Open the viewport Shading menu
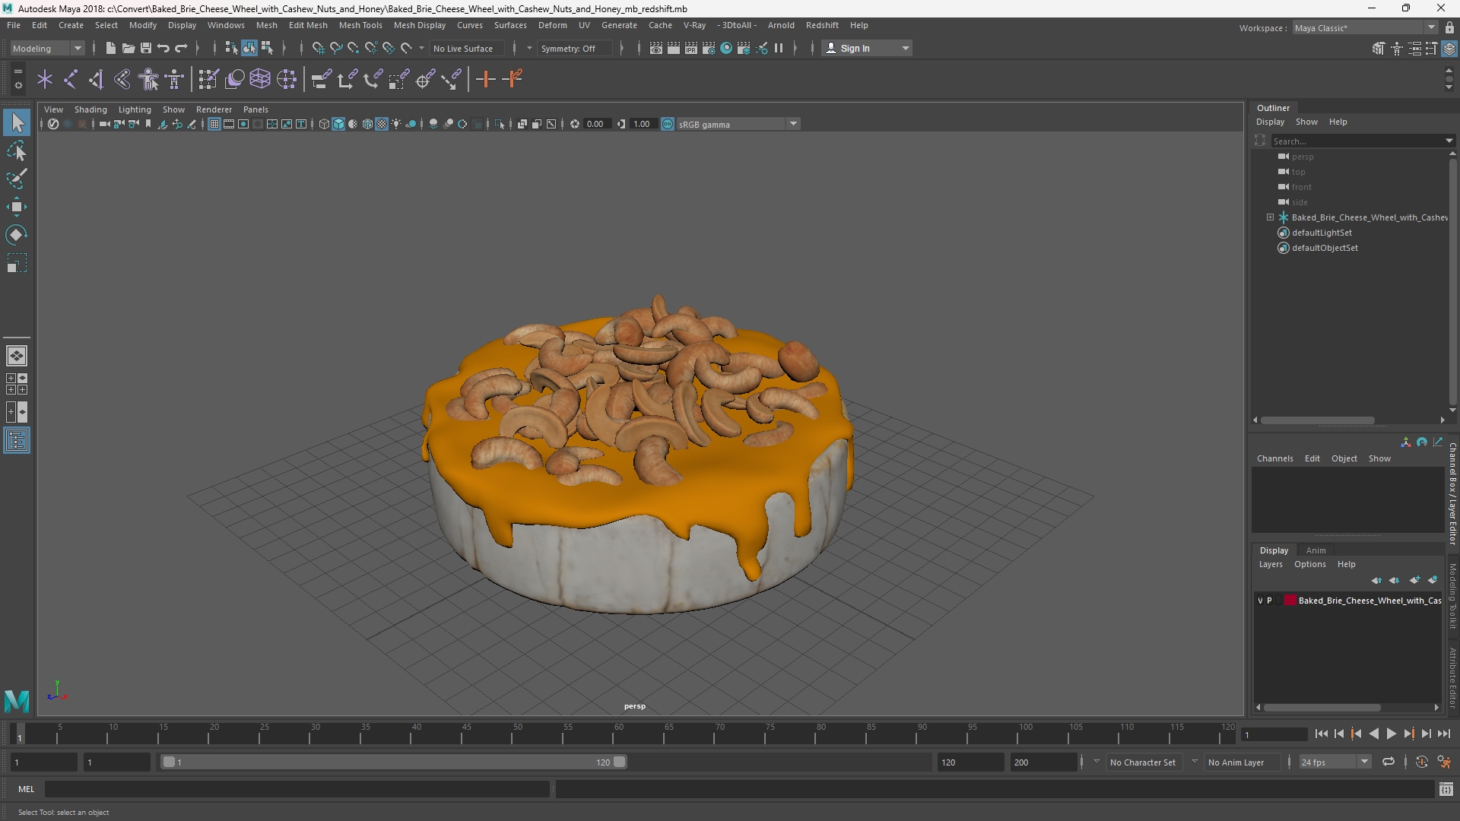 [90, 109]
